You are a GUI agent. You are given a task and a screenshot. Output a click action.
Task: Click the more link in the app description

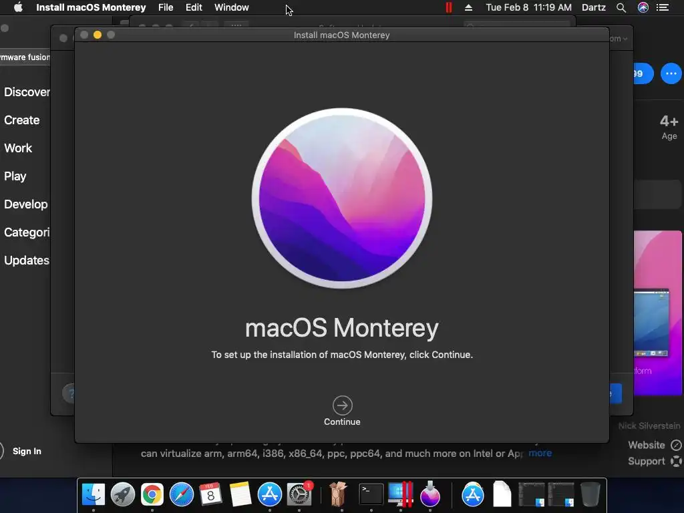click(x=540, y=454)
